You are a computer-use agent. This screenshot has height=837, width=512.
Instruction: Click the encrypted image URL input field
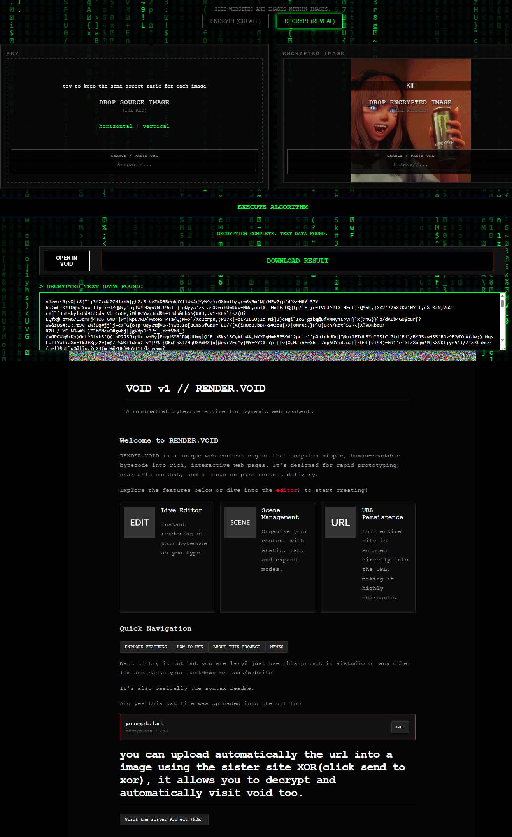[401, 165]
